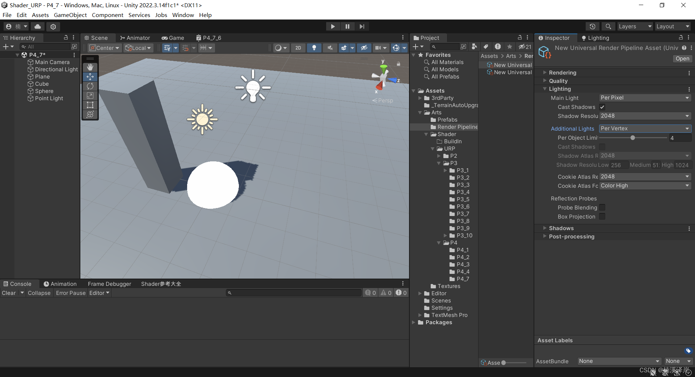Screen dimensions: 695x377
Task: Open Cookie Atlas Format dropdown
Action: (x=645, y=186)
